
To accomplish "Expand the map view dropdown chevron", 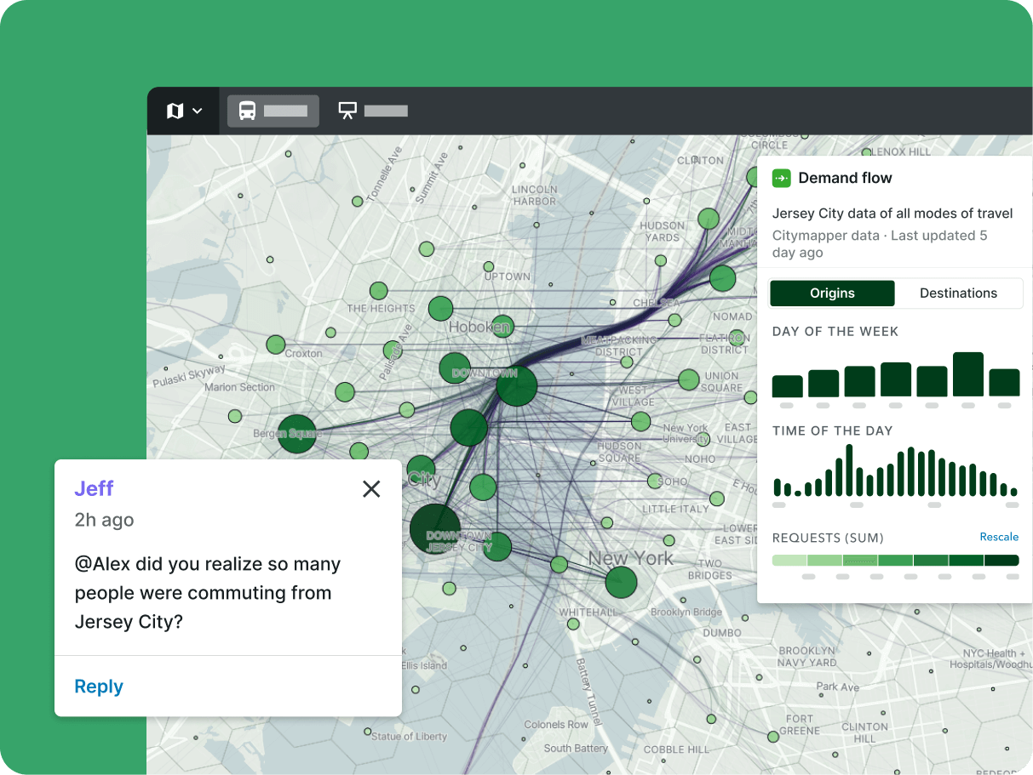I will (x=198, y=111).
